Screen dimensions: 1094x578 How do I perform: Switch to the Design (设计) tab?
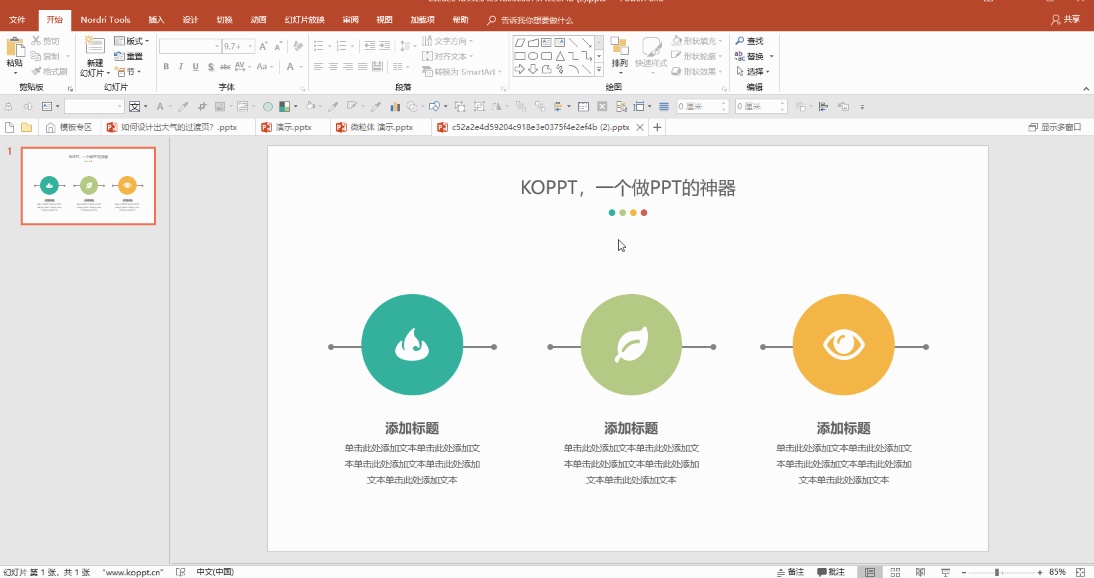191,20
